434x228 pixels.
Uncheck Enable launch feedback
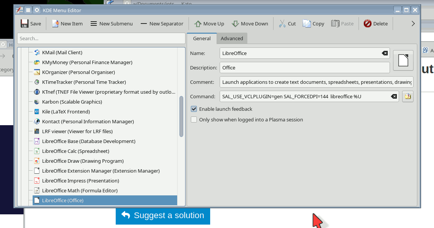194,109
